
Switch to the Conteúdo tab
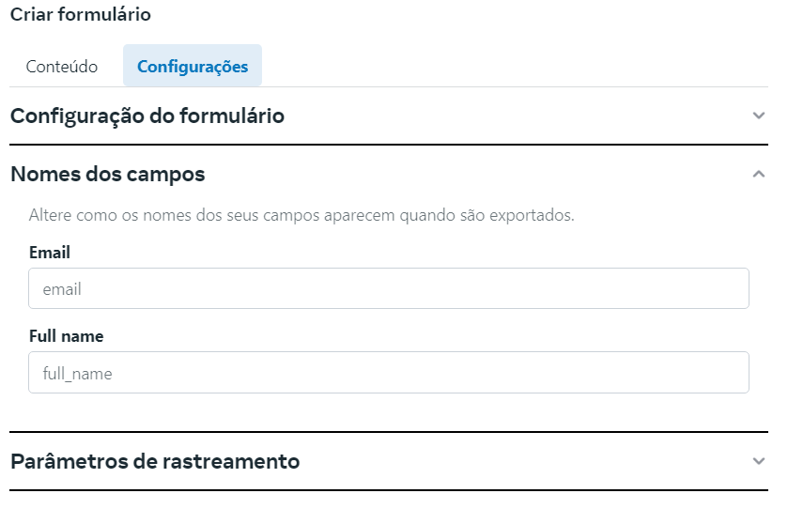point(62,67)
